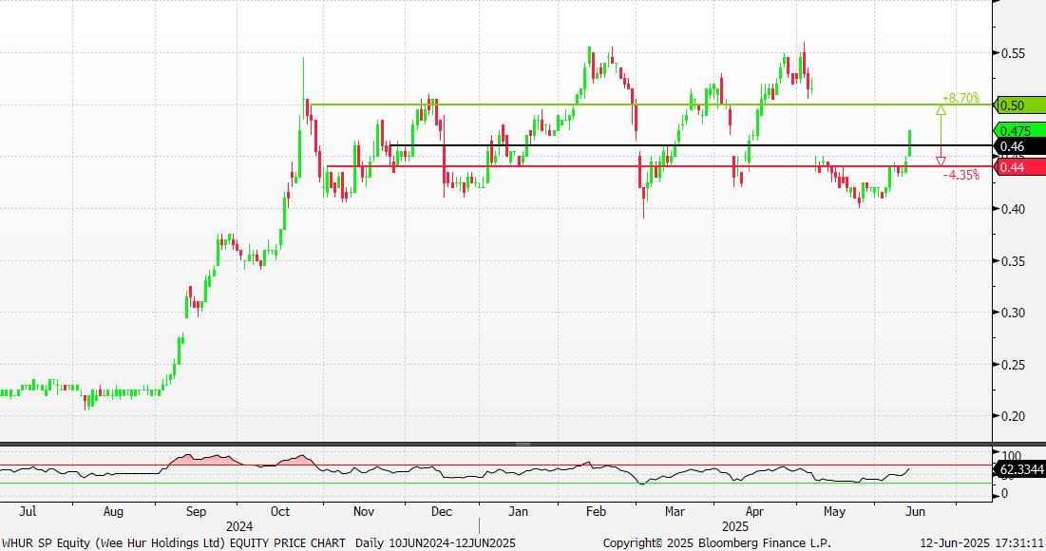Click the 12-Jun-2025 17:31:11 timestamp
The height and width of the screenshot is (551, 1046).
(x=982, y=543)
